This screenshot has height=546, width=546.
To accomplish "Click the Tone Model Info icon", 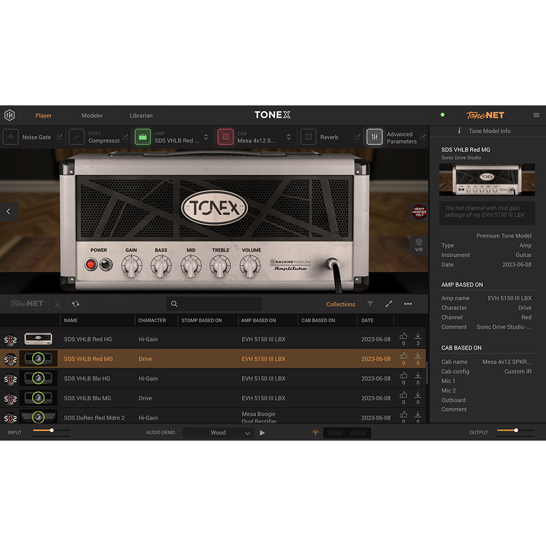I will coord(459,130).
